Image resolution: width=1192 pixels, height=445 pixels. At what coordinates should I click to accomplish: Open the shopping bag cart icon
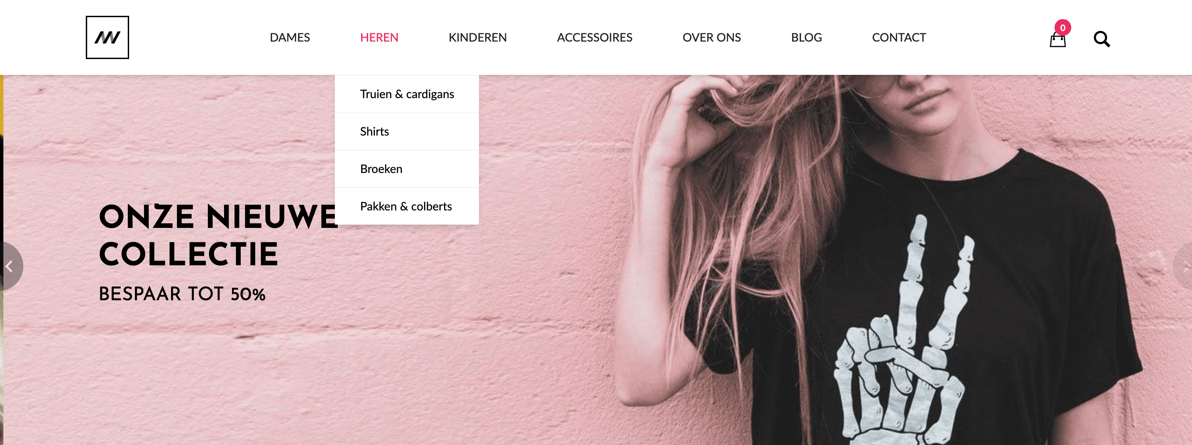1057,40
